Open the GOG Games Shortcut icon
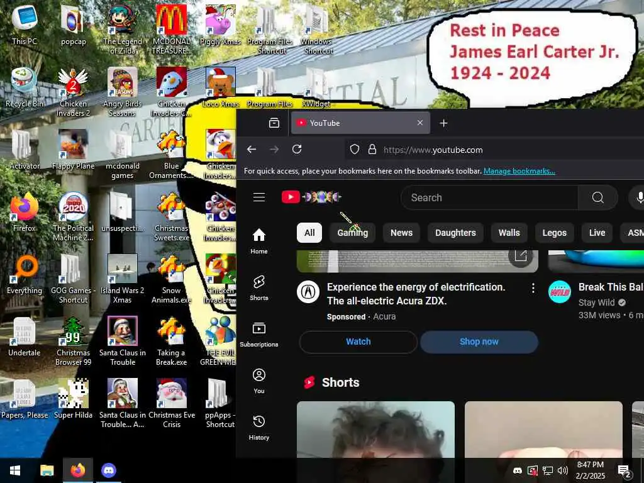The height and width of the screenshot is (483, 644). (73, 279)
